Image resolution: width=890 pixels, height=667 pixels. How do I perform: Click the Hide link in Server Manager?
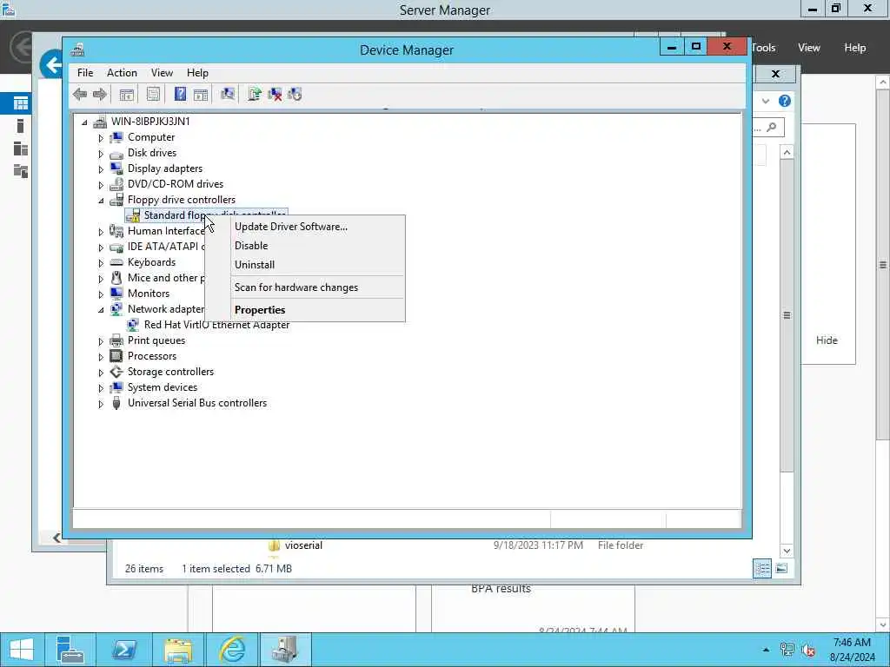(x=827, y=340)
